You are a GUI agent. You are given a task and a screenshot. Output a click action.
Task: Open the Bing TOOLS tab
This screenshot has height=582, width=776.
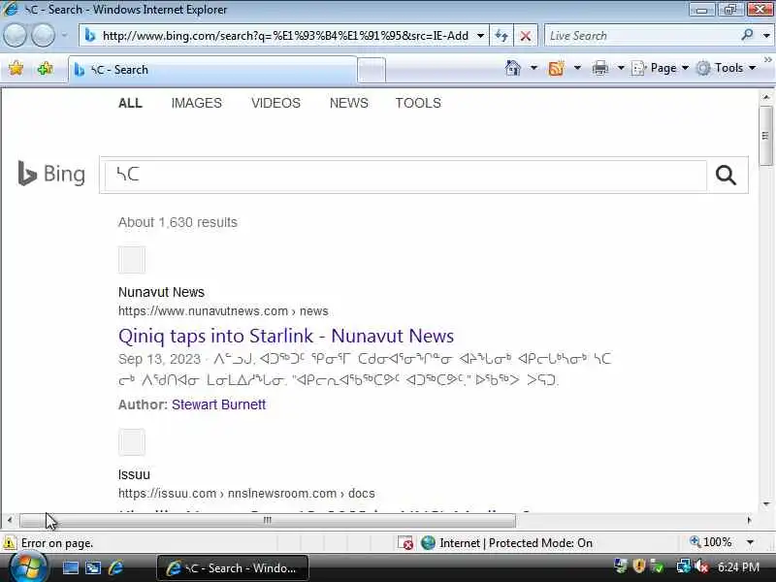click(x=418, y=103)
